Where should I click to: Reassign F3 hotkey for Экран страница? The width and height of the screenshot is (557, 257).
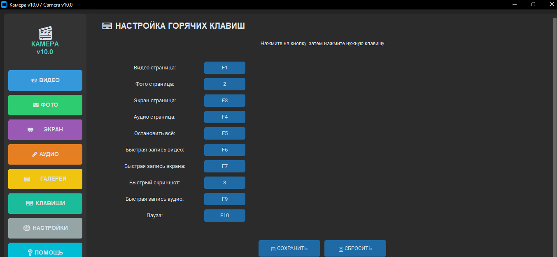[224, 101]
